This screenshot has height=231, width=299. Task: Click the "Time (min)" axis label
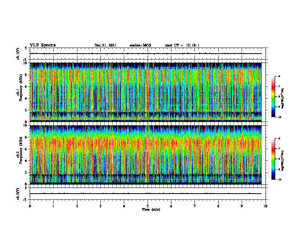pos(151,209)
